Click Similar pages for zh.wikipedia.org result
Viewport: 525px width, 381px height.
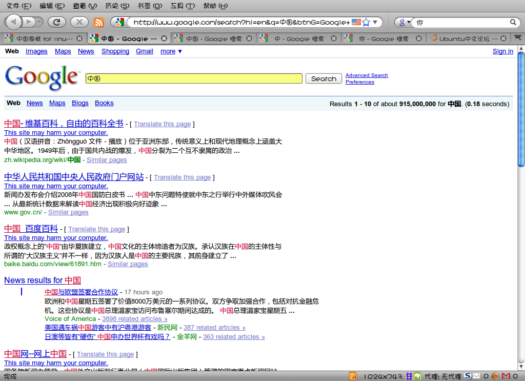(x=107, y=160)
